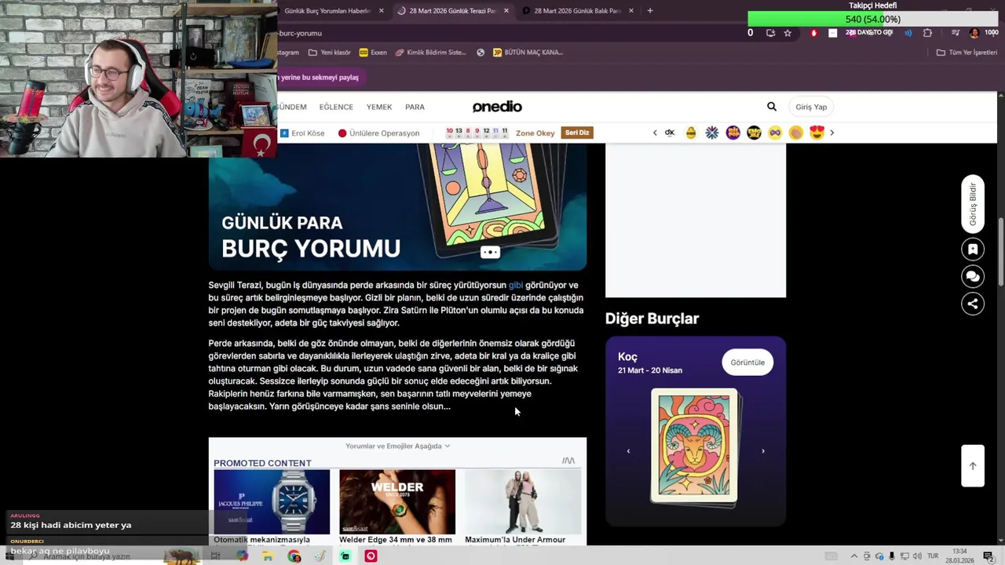Open the image options '...' button on banner
This screenshot has height=565, width=1005.
tap(490, 252)
